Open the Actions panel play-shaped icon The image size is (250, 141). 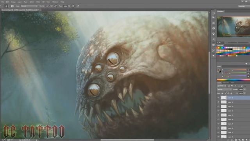point(214,17)
